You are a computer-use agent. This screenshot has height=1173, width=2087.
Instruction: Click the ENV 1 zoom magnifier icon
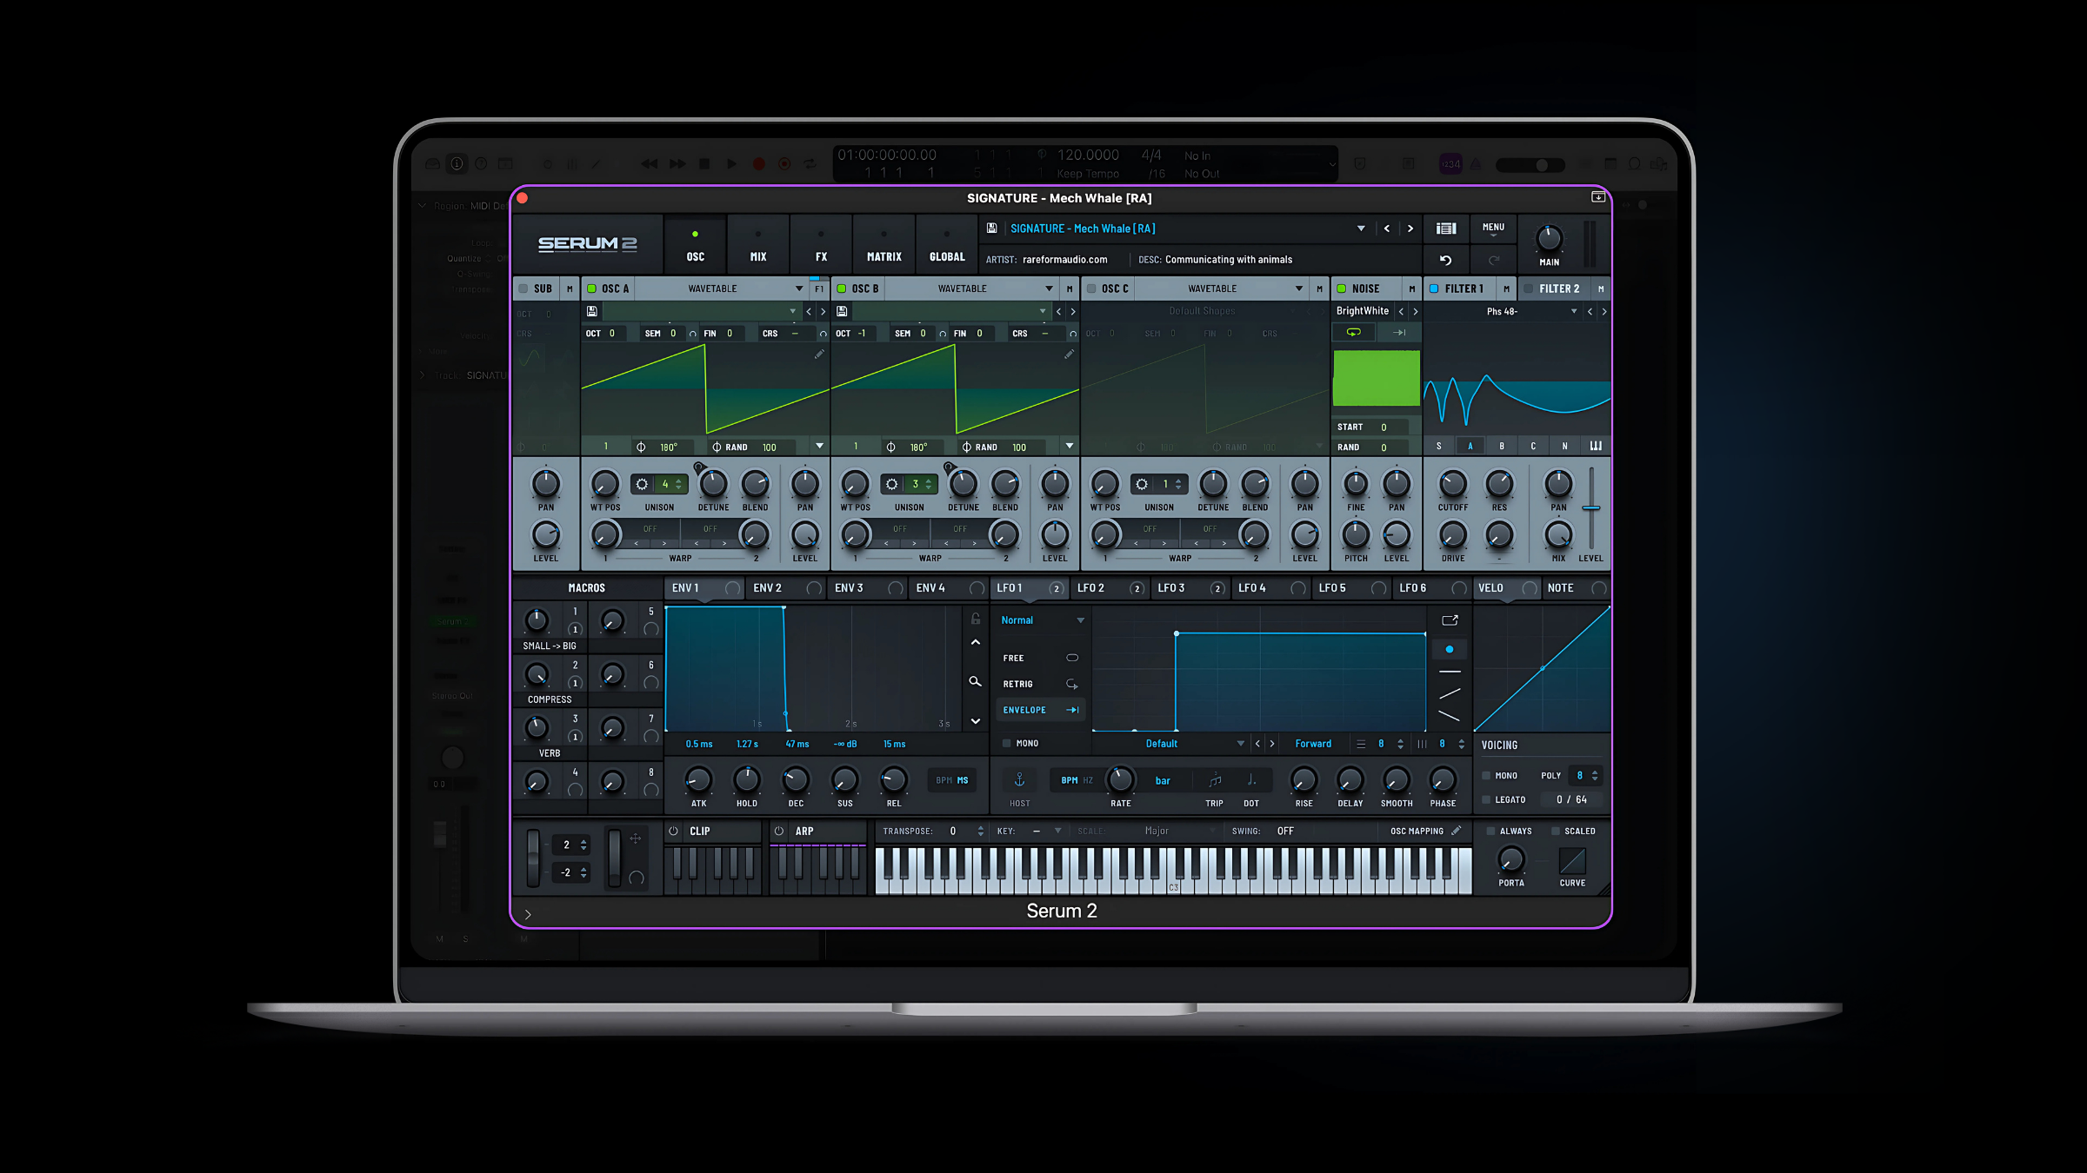pyautogui.click(x=976, y=682)
